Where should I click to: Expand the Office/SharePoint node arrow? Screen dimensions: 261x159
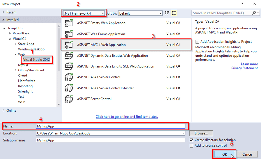pyautogui.click(x=15, y=70)
